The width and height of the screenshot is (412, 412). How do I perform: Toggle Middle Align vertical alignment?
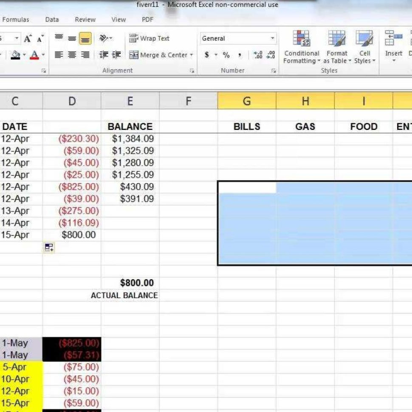click(71, 38)
